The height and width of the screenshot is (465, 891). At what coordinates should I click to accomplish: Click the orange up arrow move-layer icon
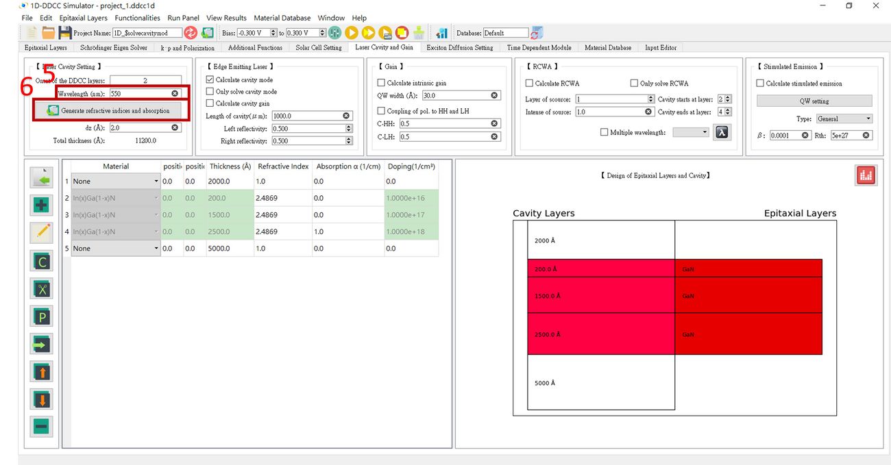(x=41, y=372)
